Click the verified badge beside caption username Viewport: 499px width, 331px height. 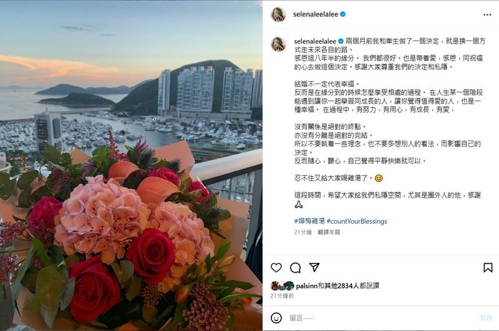341,41
